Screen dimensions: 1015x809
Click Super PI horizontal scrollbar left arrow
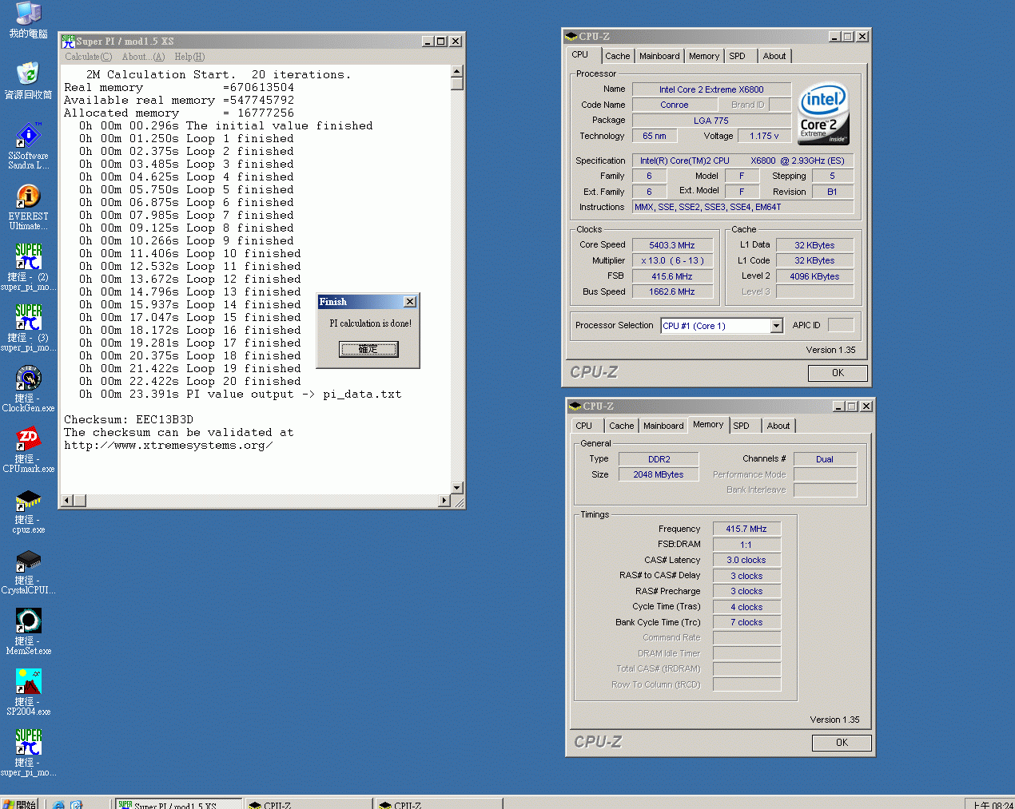point(68,501)
